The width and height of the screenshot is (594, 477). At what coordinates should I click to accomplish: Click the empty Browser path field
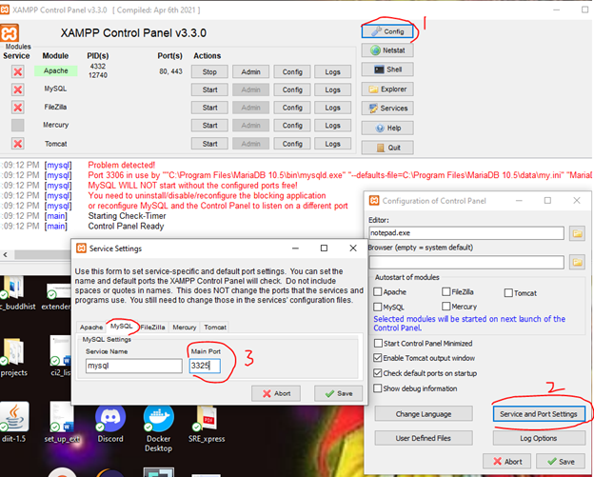[x=466, y=262]
